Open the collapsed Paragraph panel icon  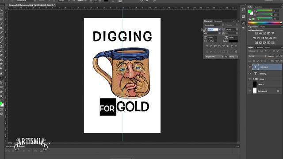(x=243, y=28)
